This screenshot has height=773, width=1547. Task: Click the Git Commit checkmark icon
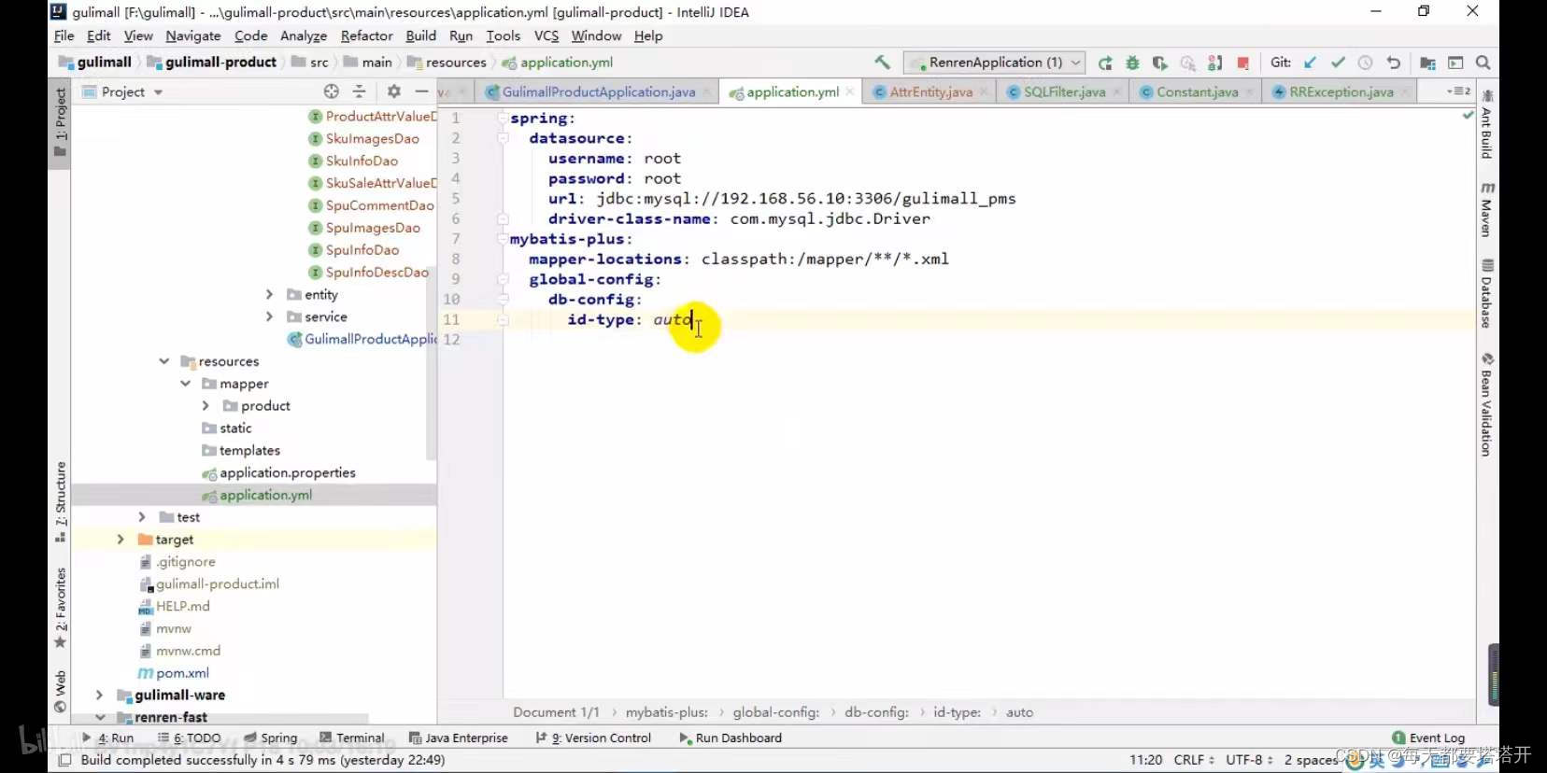pos(1338,63)
